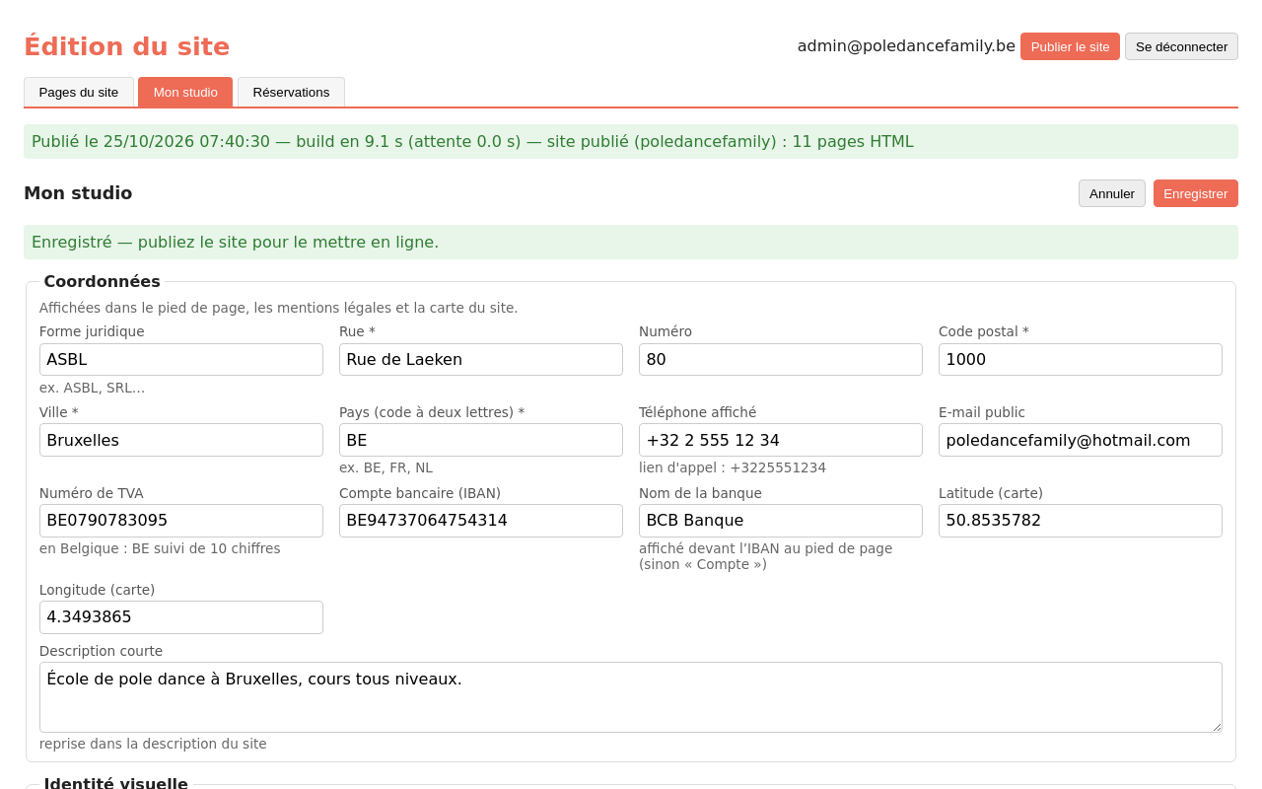Click the Publier le site button

click(x=1070, y=46)
